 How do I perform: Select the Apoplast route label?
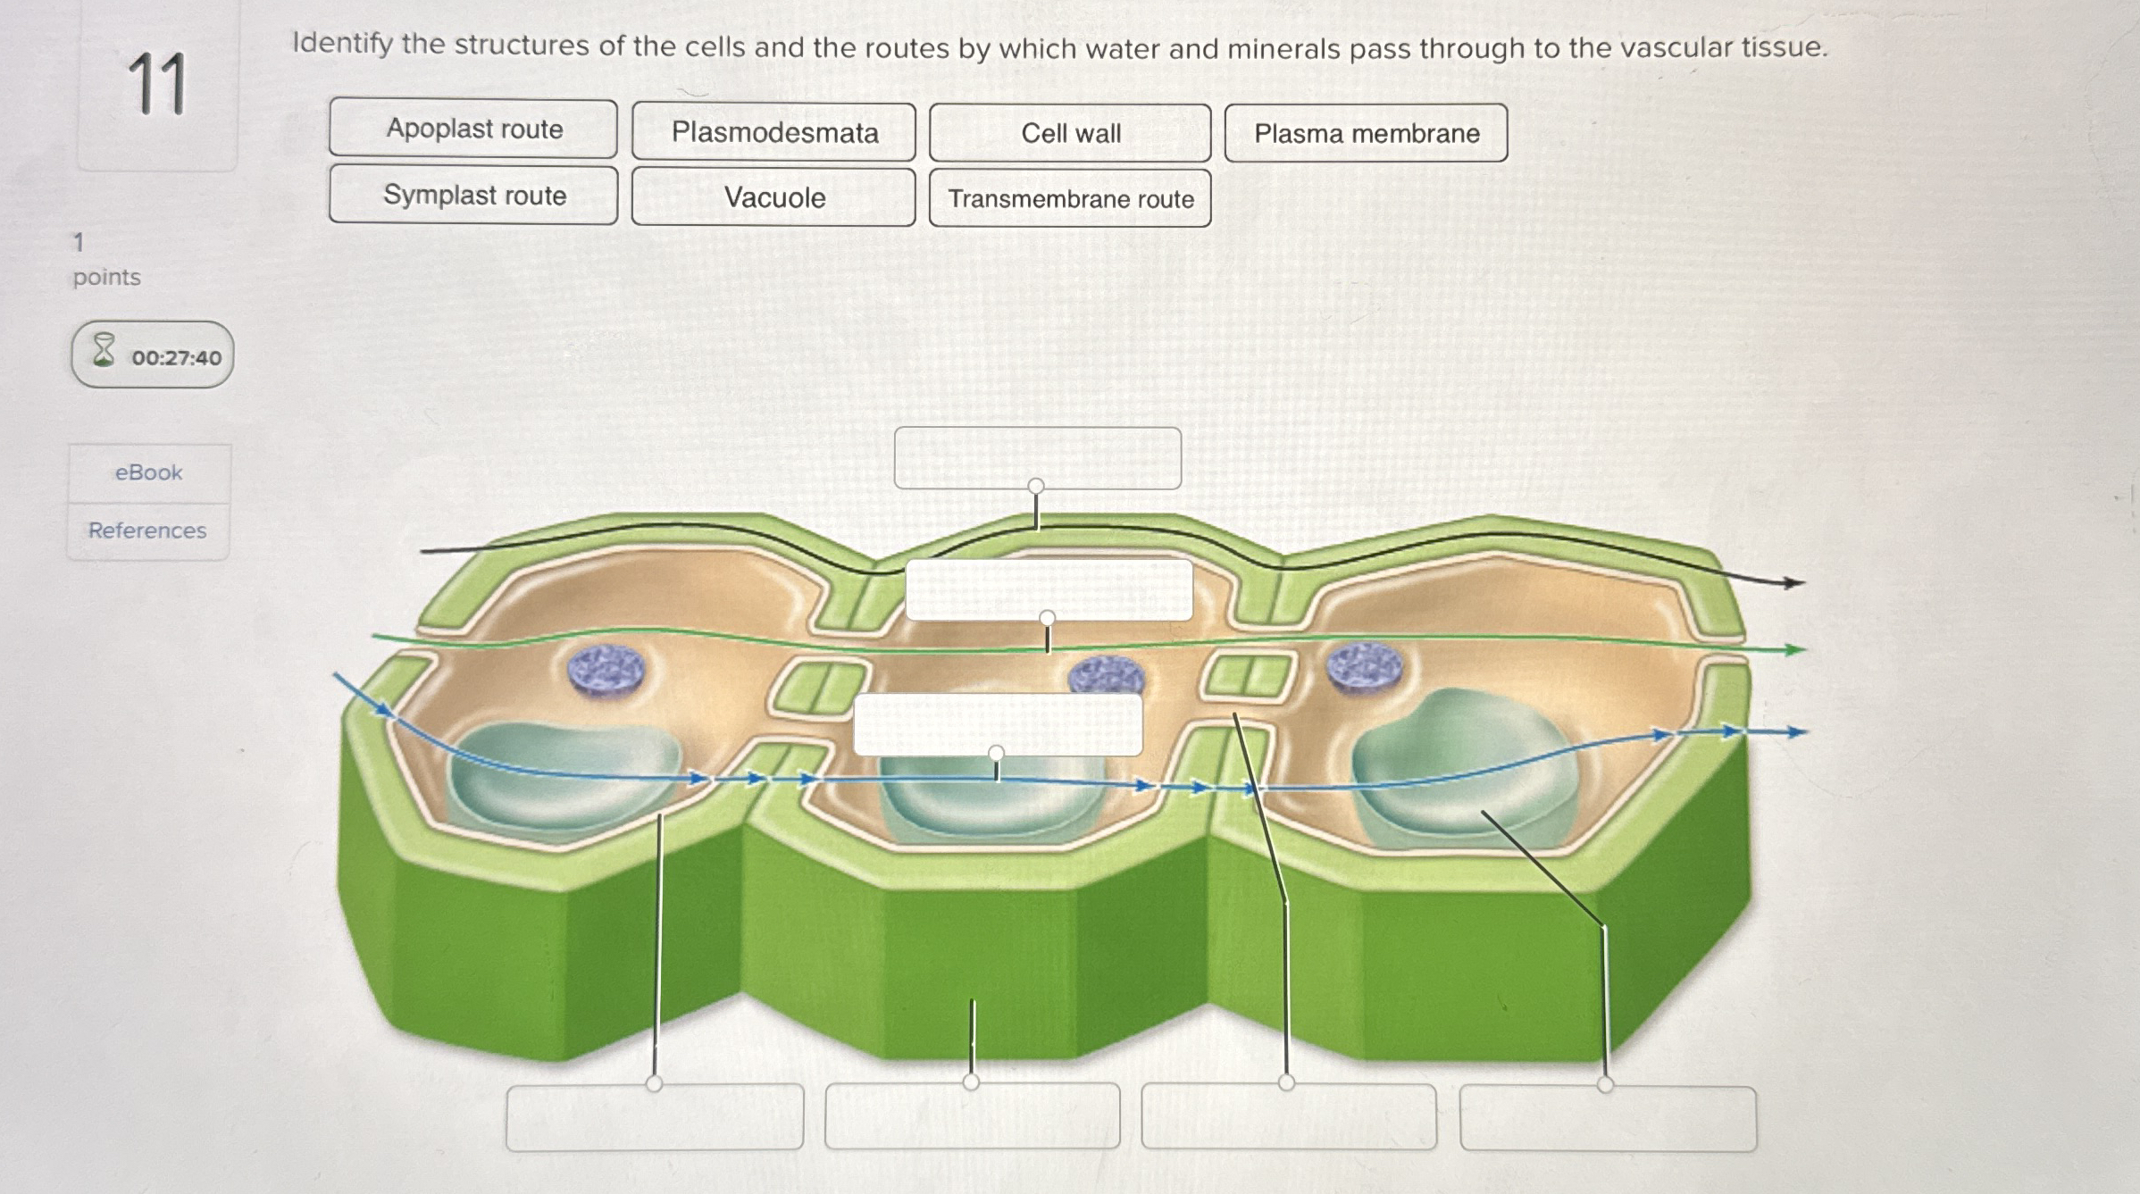473,129
